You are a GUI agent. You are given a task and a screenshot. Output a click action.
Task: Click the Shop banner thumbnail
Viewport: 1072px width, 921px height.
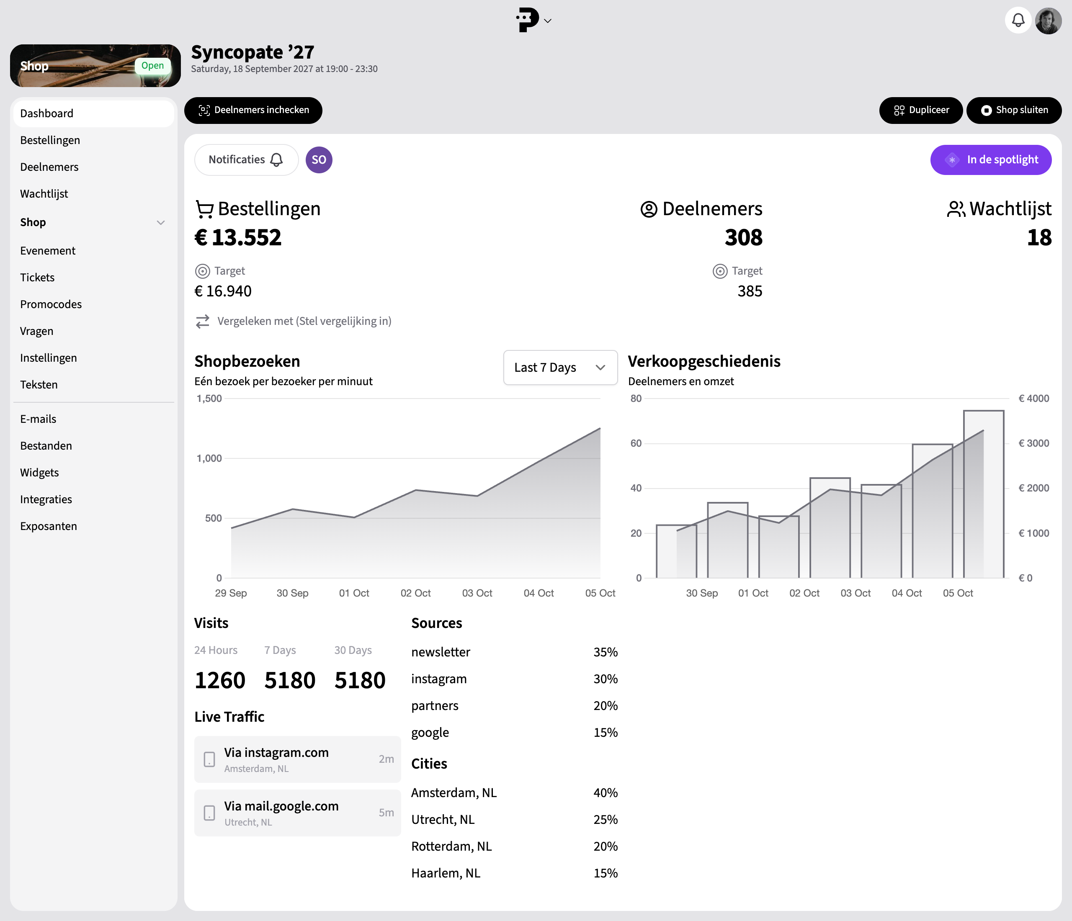(x=95, y=66)
